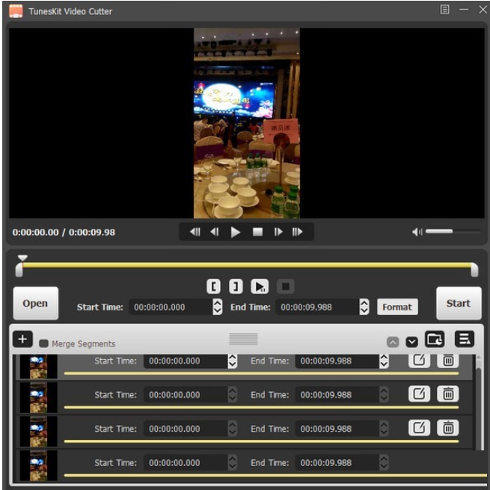
Task: Open the output folder icon
Action: 435,339
